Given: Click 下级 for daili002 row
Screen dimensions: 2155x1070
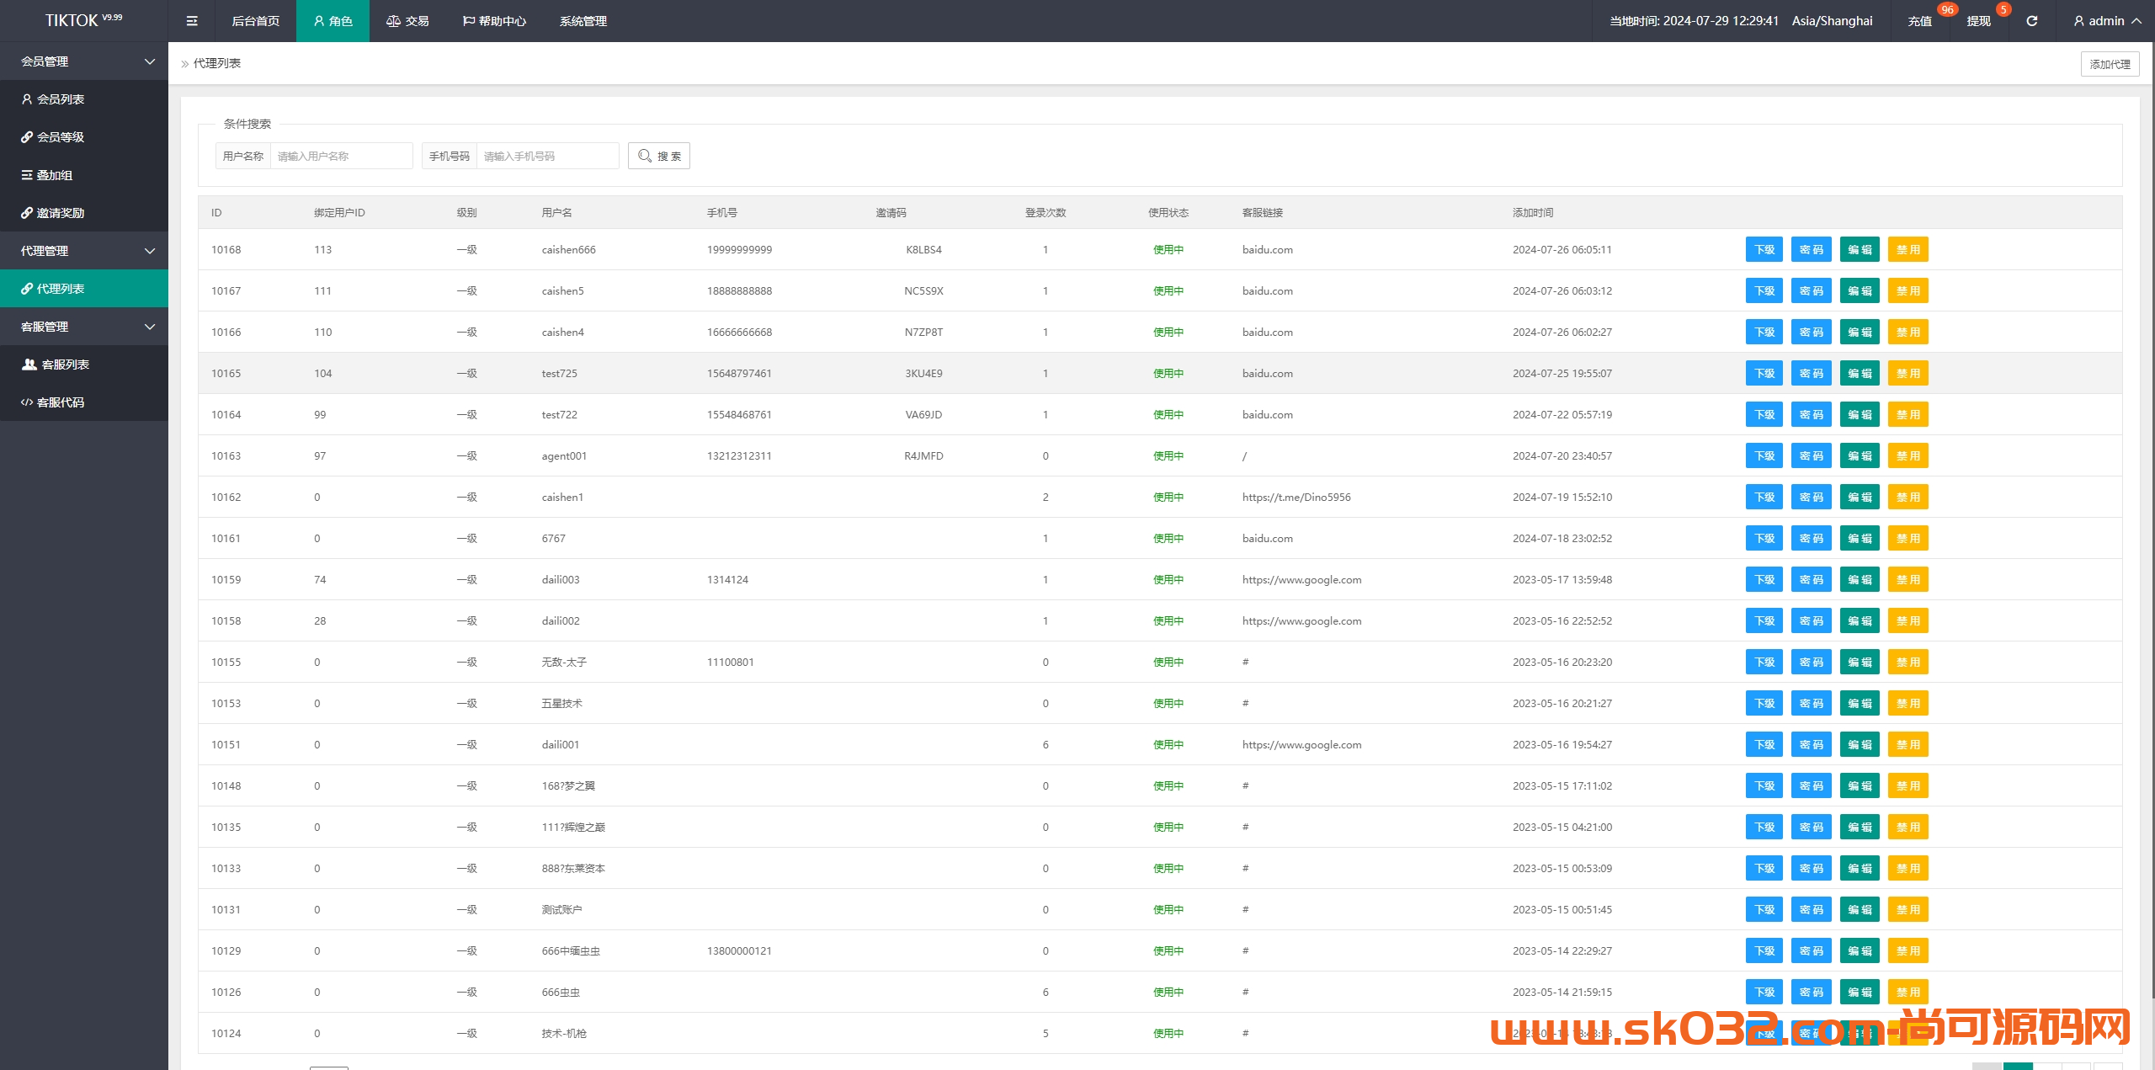Looking at the screenshot, I should (x=1764, y=620).
